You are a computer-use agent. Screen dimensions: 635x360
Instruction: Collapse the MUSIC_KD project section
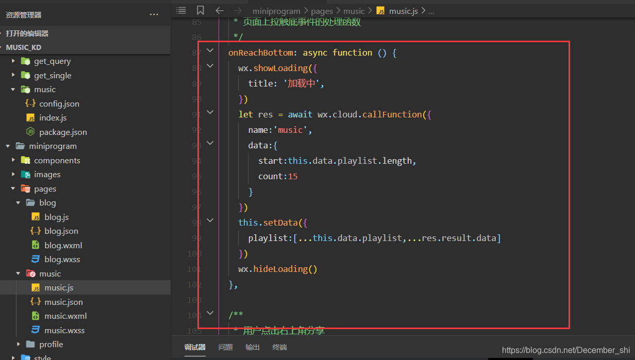[x=2, y=47]
